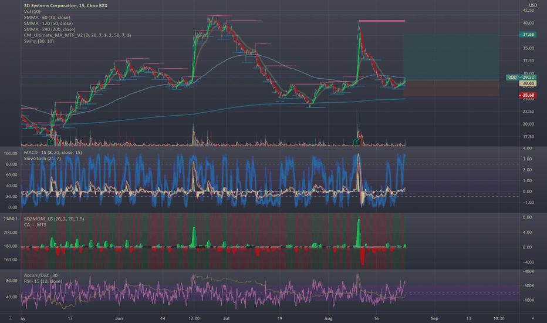
Task: Open the USD label on the SQZMOM pane's left axis
Action: (x=11, y=218)
